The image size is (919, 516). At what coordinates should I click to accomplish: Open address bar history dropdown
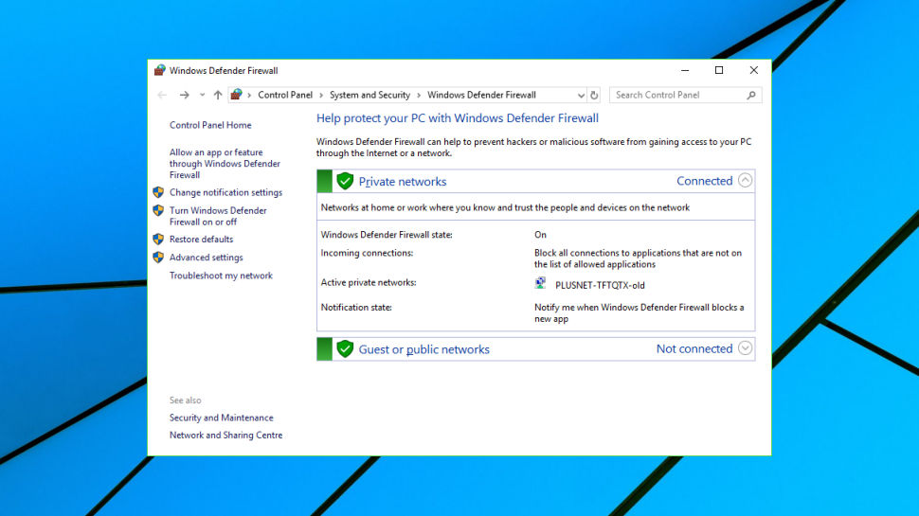581,96
